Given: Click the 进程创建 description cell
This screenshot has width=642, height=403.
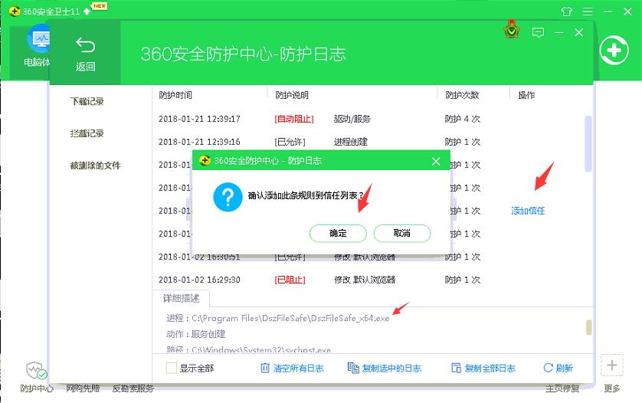Looking at the screenshot, I should 350,142.
